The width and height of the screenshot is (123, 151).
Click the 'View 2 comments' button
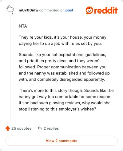(x=61, y=141)
